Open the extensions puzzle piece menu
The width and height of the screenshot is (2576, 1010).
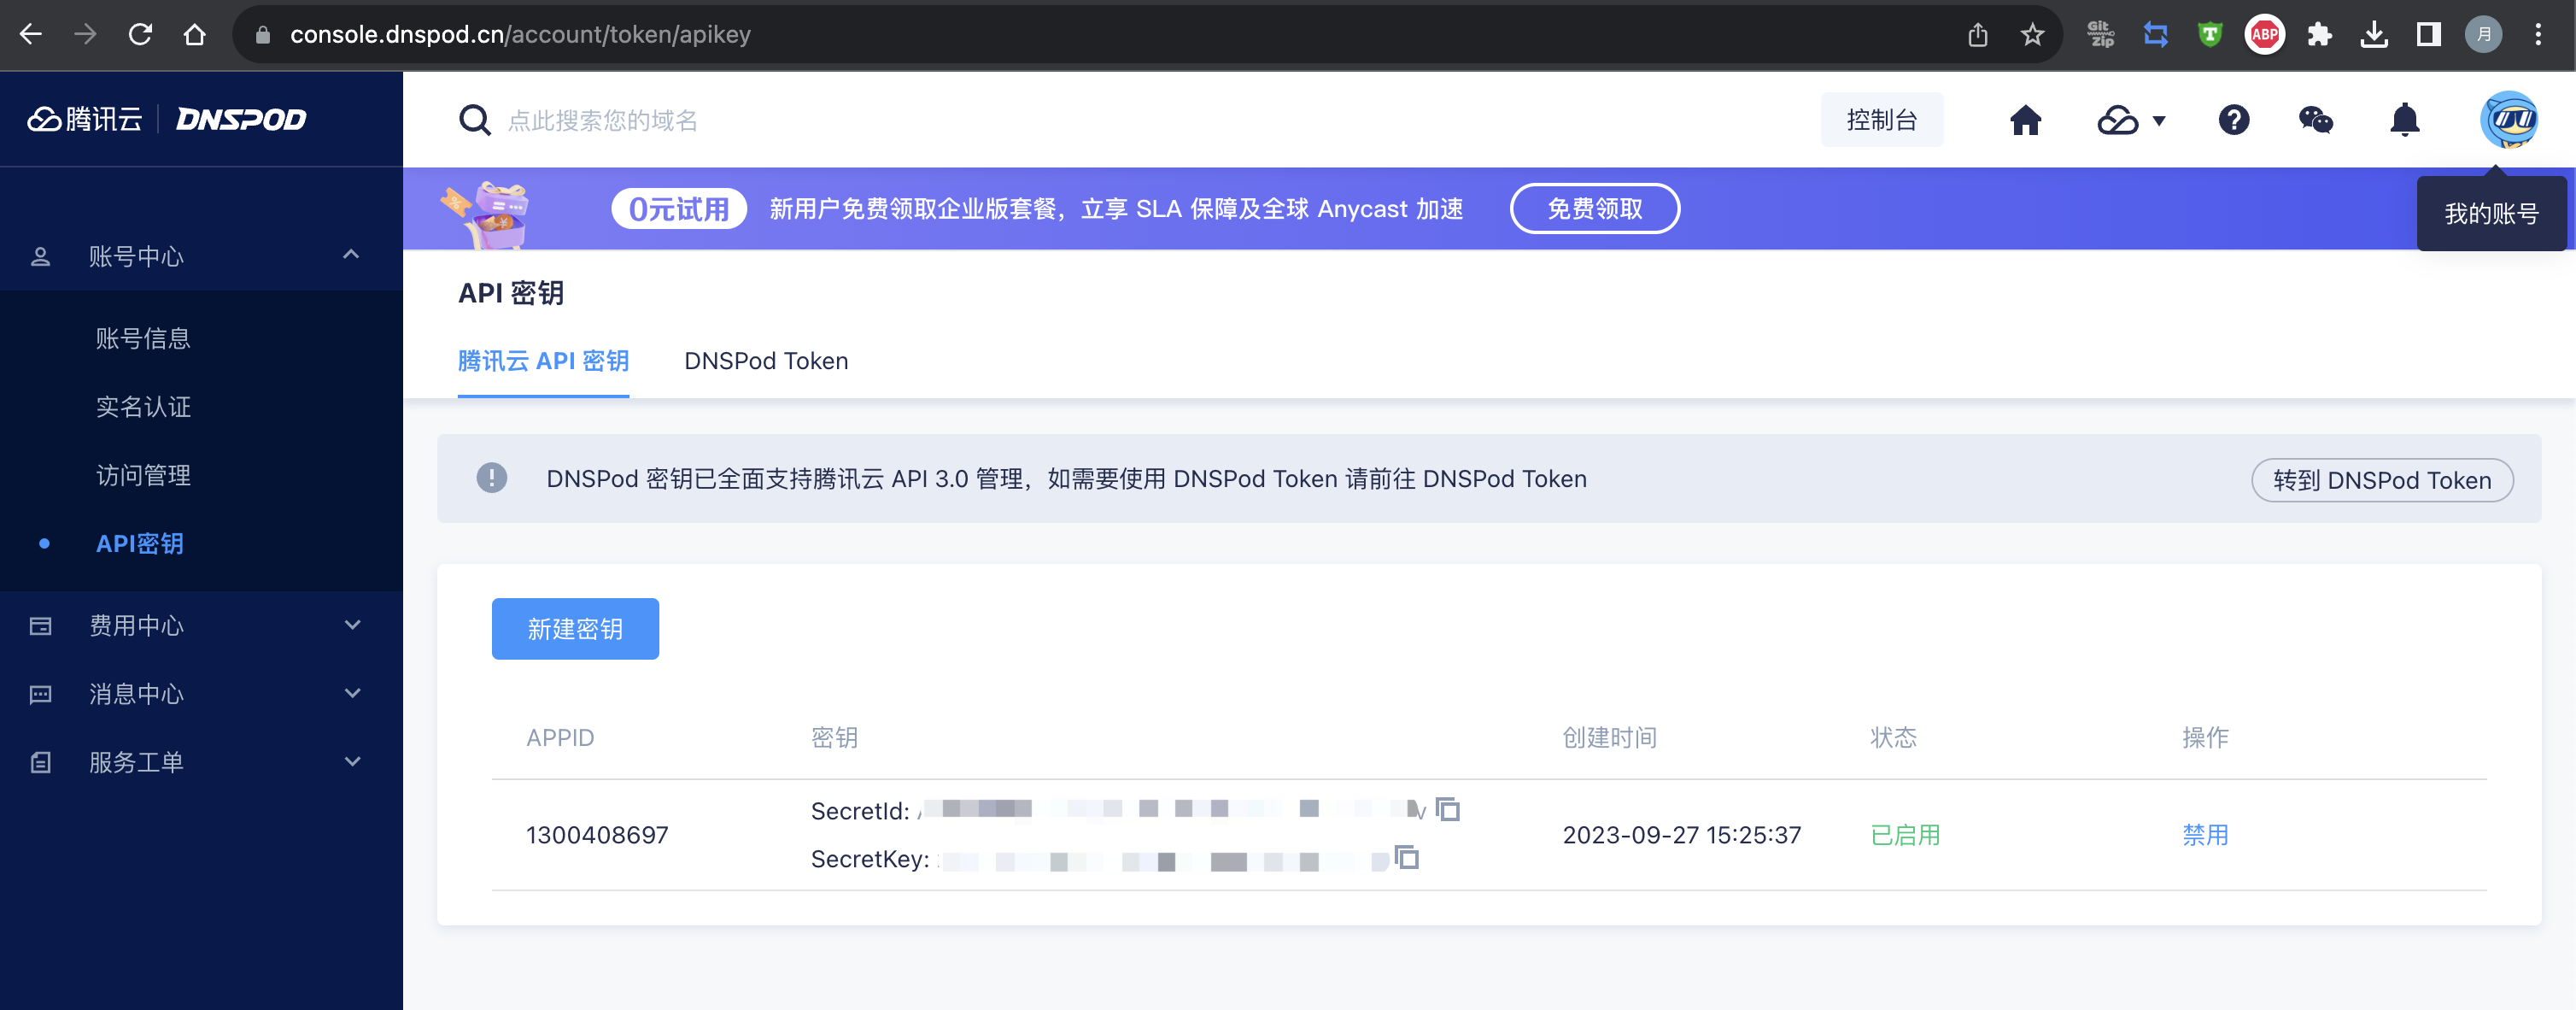pyautogui.click(x=2320, y=35)
